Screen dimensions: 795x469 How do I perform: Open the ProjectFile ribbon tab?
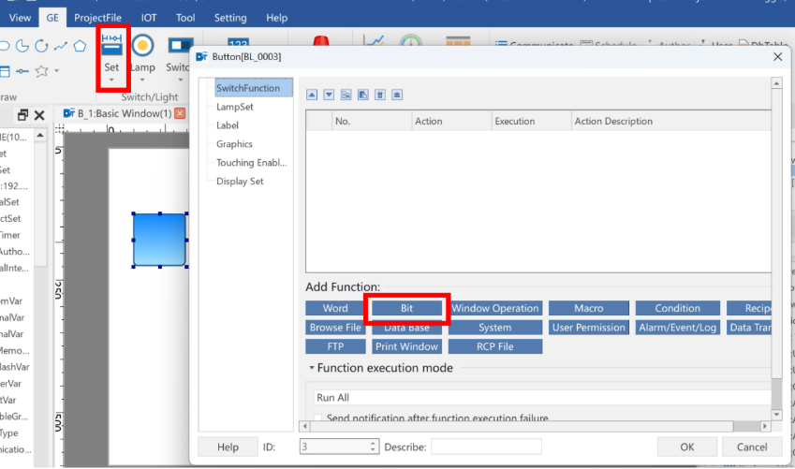click(x=98, y=18)
